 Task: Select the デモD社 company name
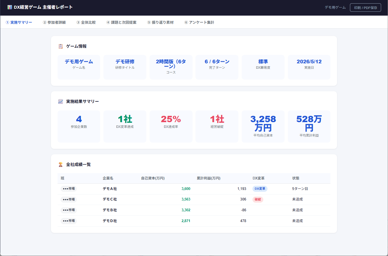[110, 221]
